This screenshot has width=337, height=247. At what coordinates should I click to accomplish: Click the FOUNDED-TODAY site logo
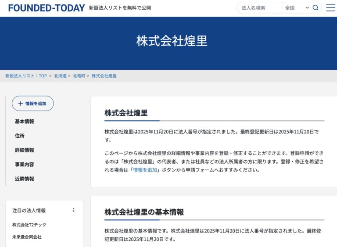pos(47,8)
